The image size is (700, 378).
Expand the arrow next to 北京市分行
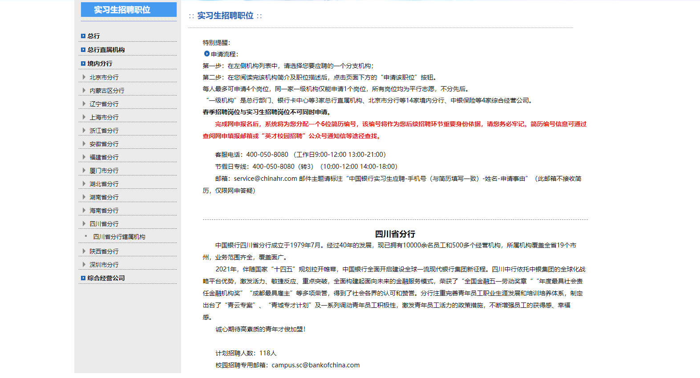[84, 77]
